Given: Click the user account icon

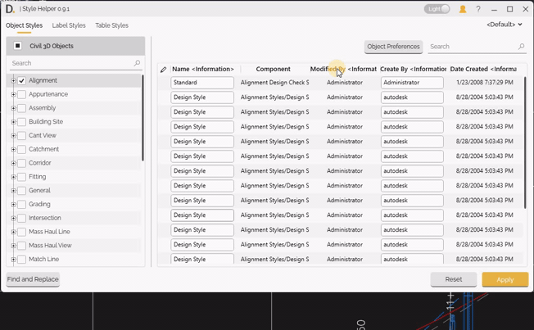Looking at the screenshot, I should coord(463,9).
